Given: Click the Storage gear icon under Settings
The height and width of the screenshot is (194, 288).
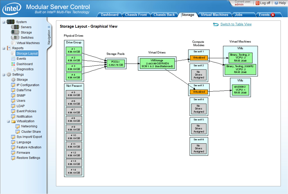Looking at the screenshot, I should [13, 80].
